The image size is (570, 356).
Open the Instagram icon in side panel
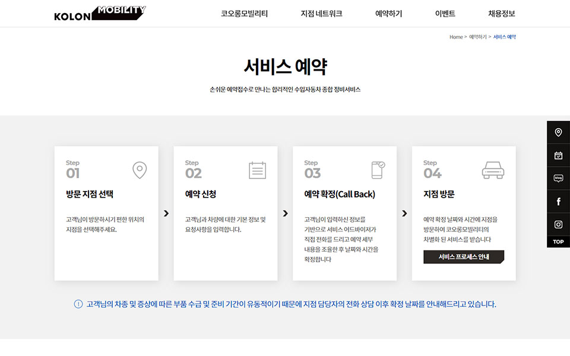558,224
